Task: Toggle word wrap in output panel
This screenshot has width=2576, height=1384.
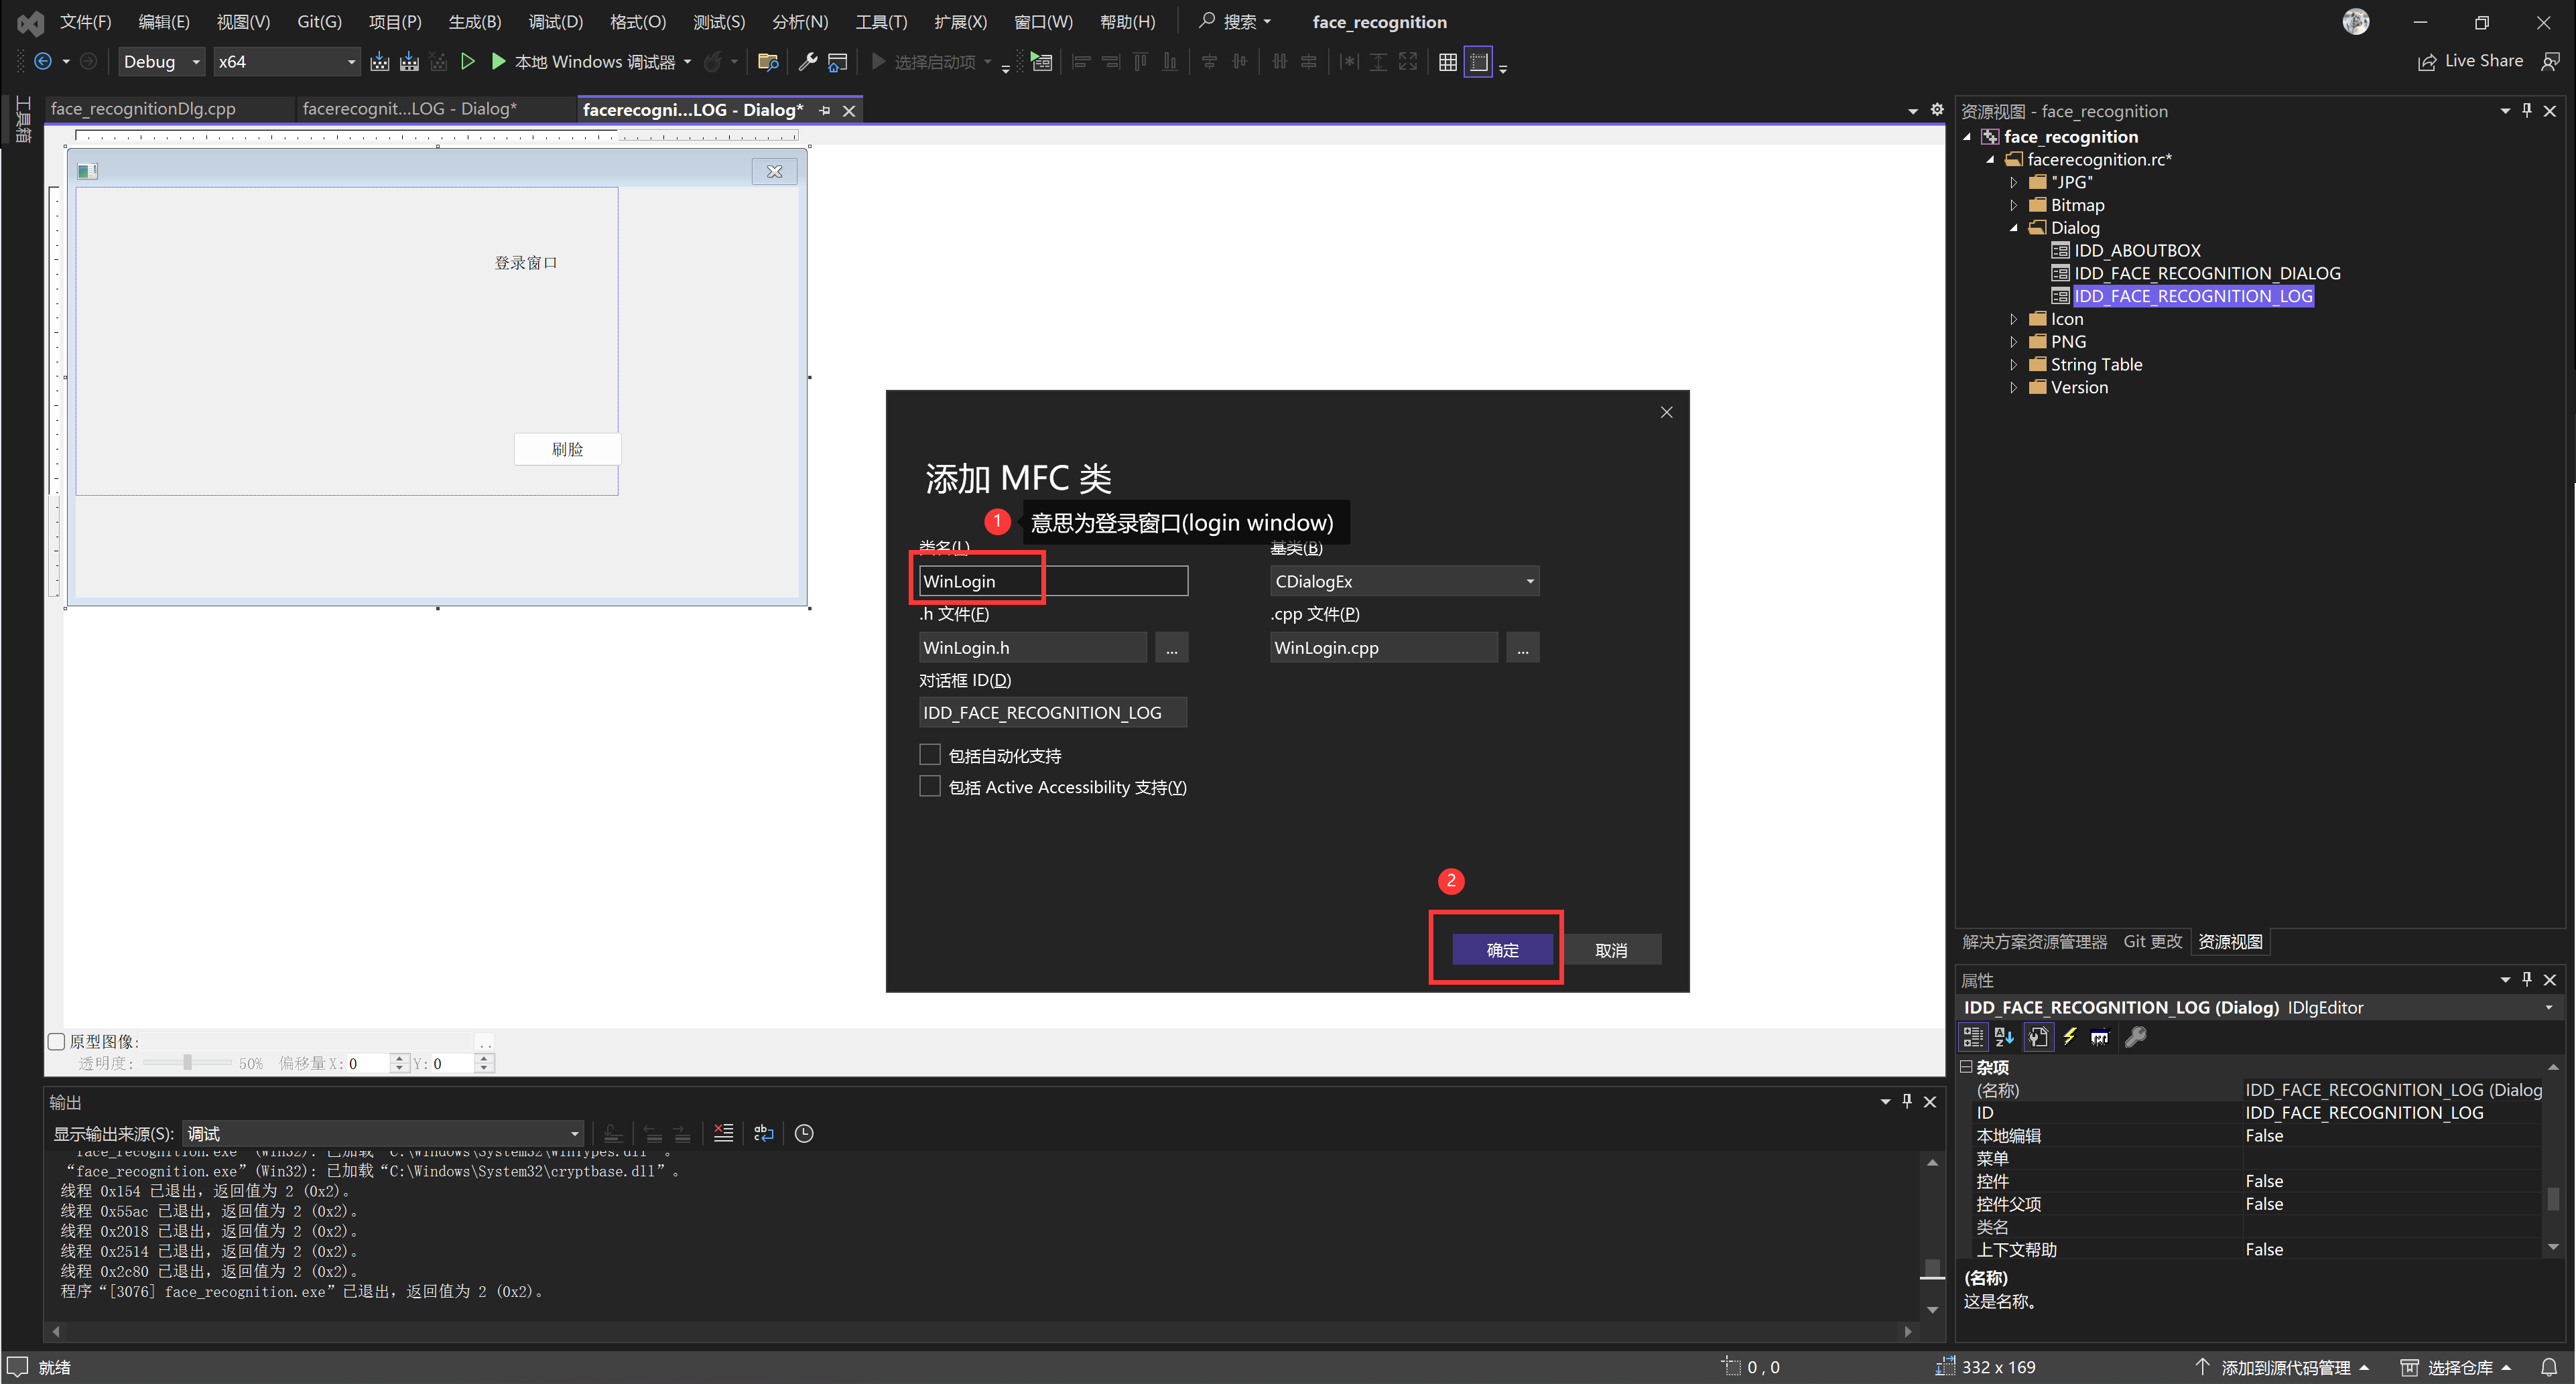Action: click(x=763, y=1133)
